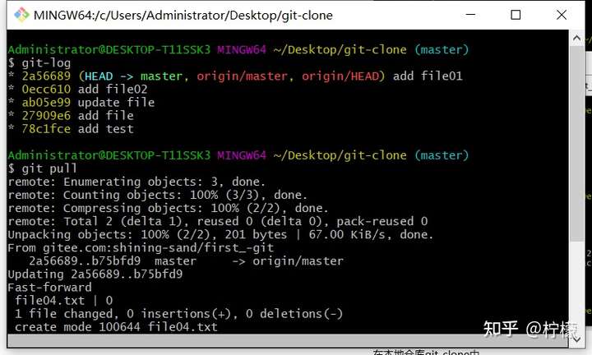The width and height of the screenshot is (592, 355).
Task: Click 'Unpacking objects: 100% (2/2)' line
Action: 220,235
